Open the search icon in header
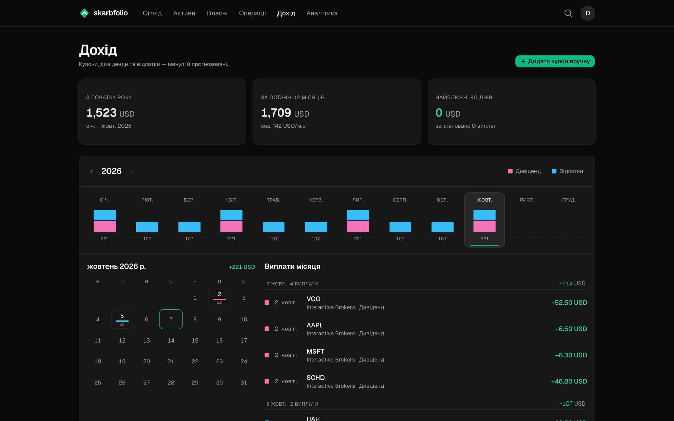 [568, 13]
